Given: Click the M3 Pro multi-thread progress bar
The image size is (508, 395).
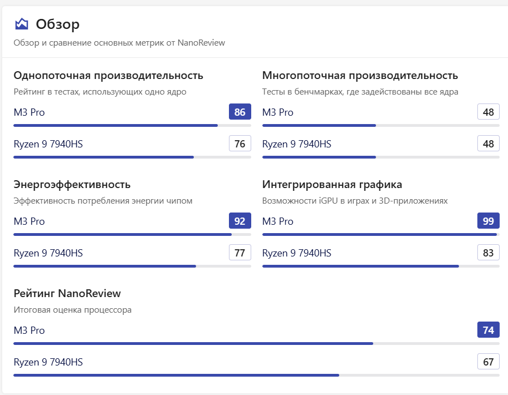Looking at the screenshot, I should pos(380,126).
